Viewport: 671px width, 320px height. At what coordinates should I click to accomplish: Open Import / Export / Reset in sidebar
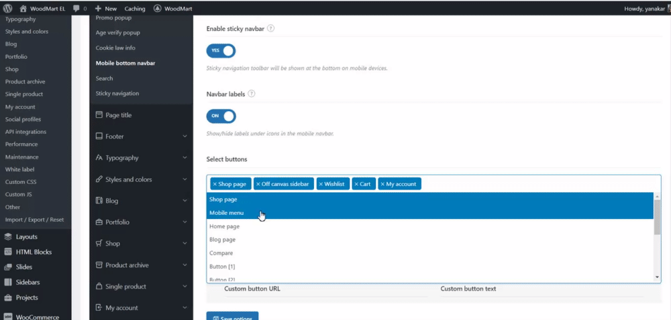pyautogui.click(x=34, y=220)
